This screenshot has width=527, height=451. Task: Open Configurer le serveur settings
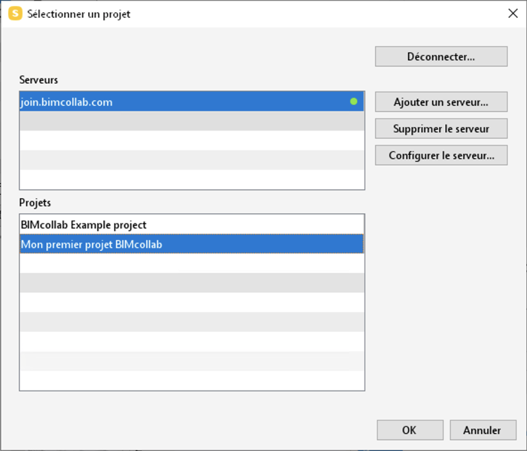tap(441, 155)
